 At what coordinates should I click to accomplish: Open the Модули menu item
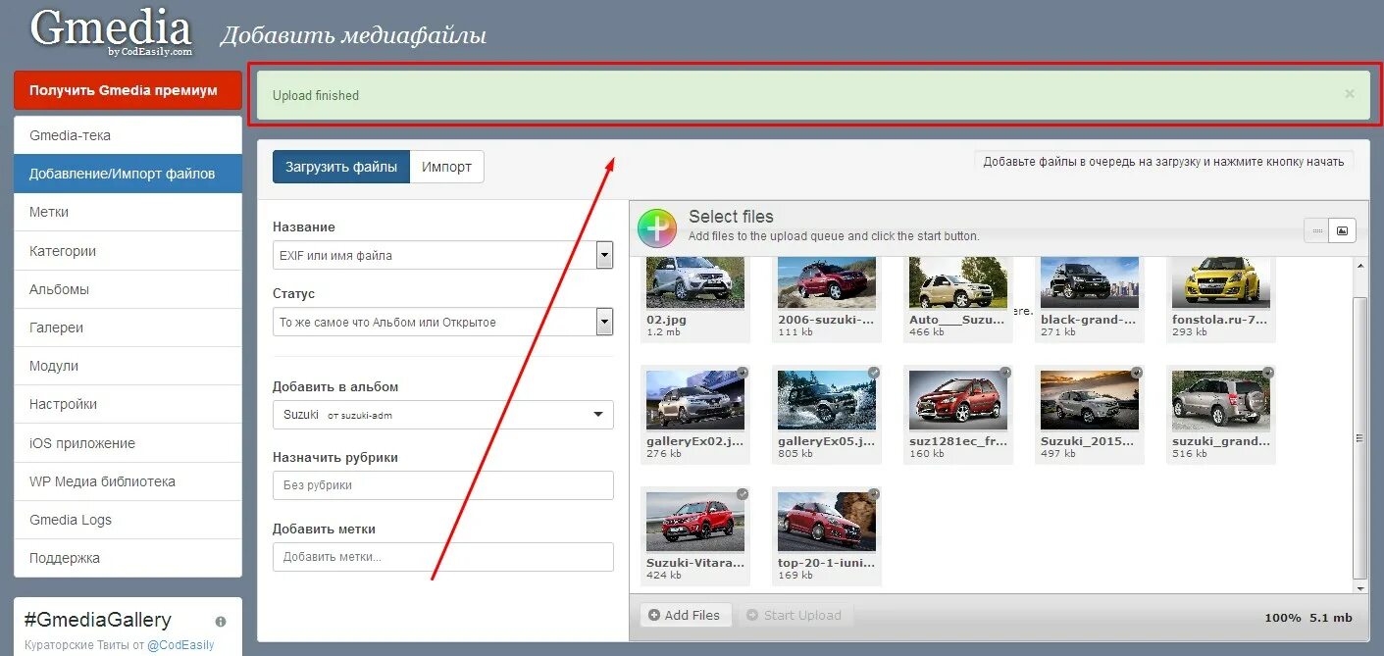point(128,366)
